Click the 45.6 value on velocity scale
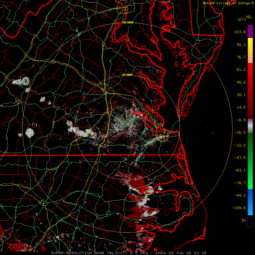255x255 pixels. coord(241,82)
